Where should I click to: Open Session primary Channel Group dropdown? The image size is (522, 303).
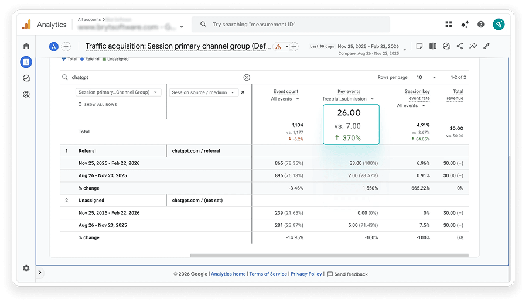tap(118, 92)
